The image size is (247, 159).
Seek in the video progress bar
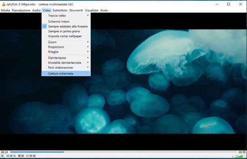[x=123, y=152]
